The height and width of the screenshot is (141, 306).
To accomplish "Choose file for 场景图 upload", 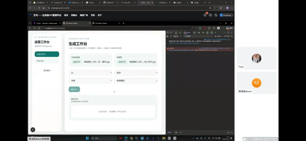I will [x=122, y=62].
